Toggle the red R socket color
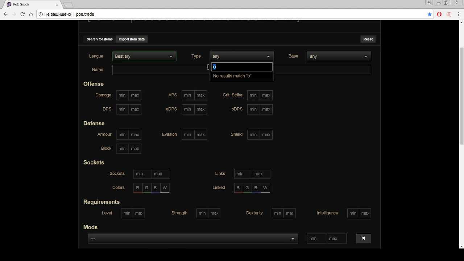Screen dimensions: 464x261 (138, 188)
